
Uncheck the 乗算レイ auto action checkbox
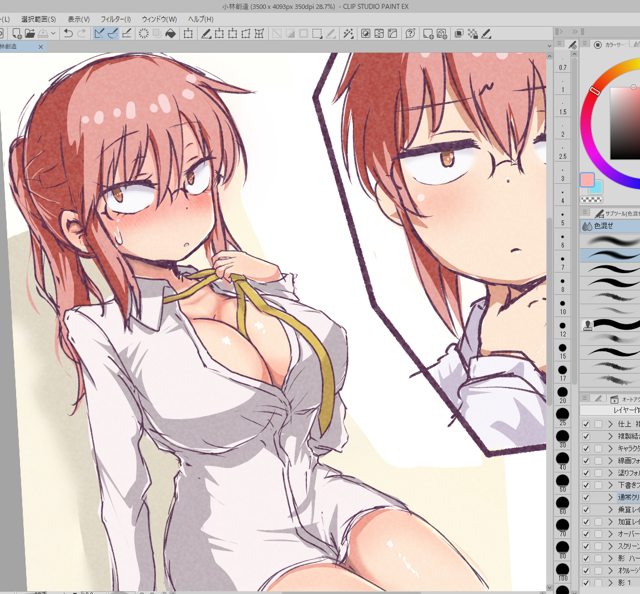[x=586, y=510]
